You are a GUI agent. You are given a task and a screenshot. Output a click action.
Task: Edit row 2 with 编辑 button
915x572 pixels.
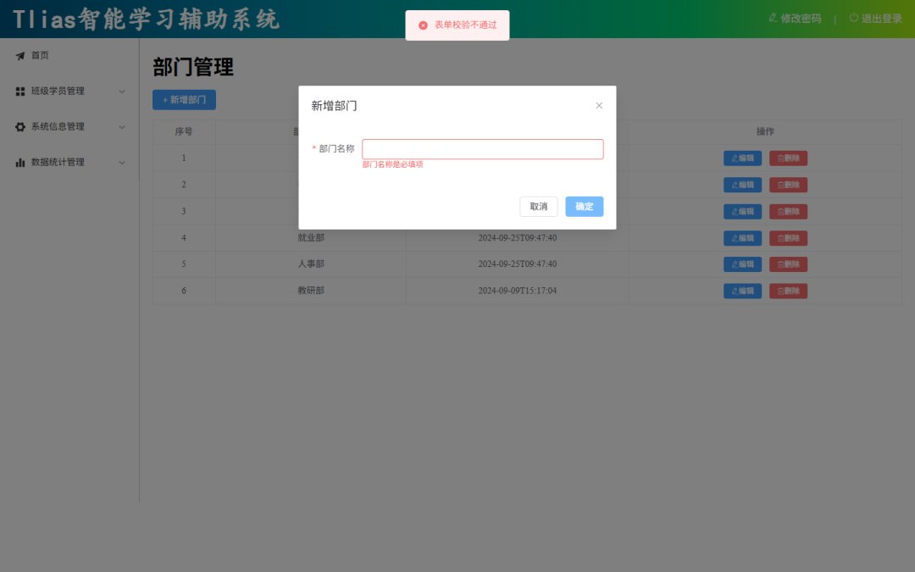coord(742,185)
